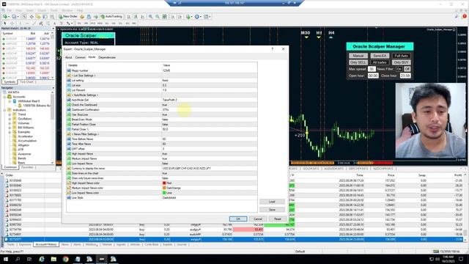Switch to the About tab in Expert dialog
The width and height of the screenshot is (469, 264).
point(68,57)
